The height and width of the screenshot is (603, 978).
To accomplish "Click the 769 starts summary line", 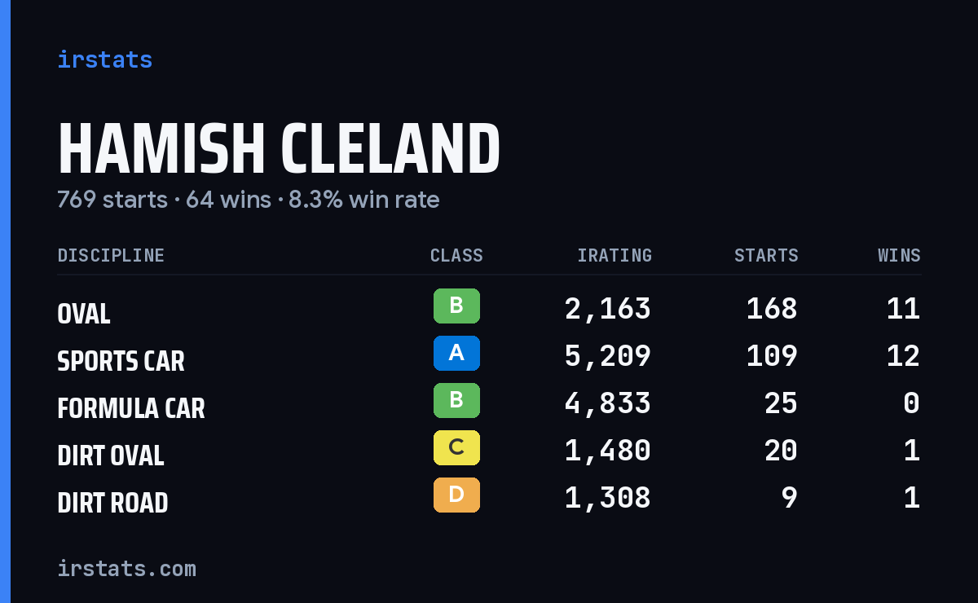I will 249,200.
